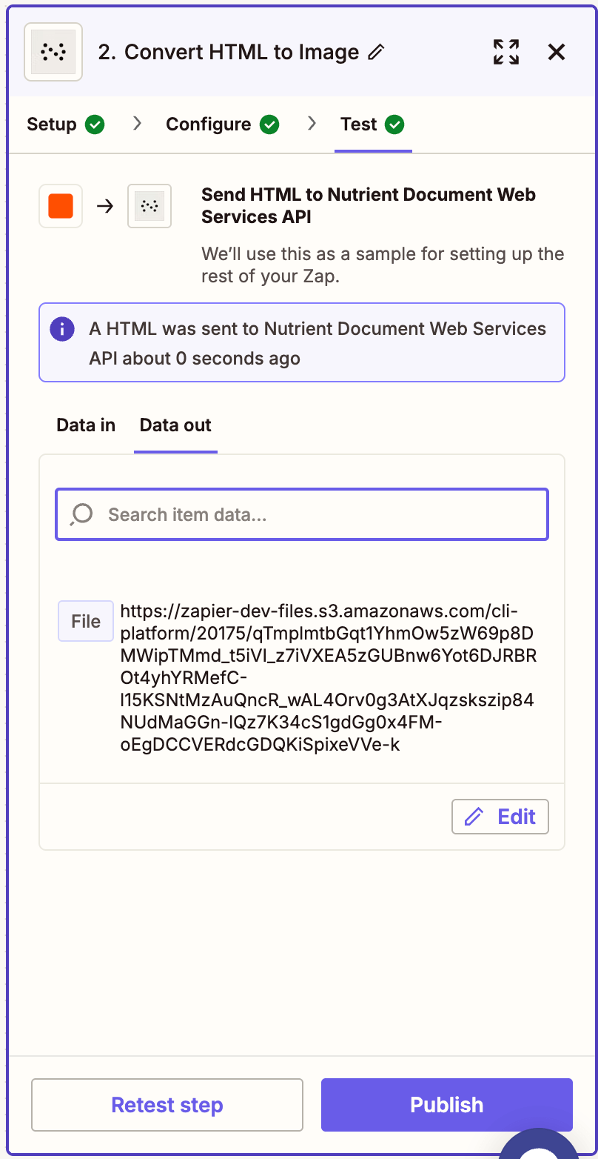Click the info icon in the notification banner
Image resolution: width=598 pixels, height=1159 pixels.
tap(62, 328)
